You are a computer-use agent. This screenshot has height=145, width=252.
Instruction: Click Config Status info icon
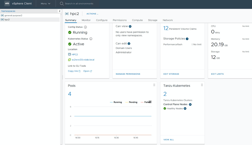coord(85,27)
